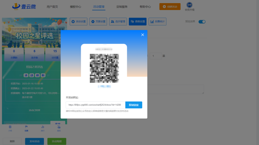Click the 投票截止 2025-01-22 line
Image resolution: width=259 pixels, height=145 pixels.
27,88
